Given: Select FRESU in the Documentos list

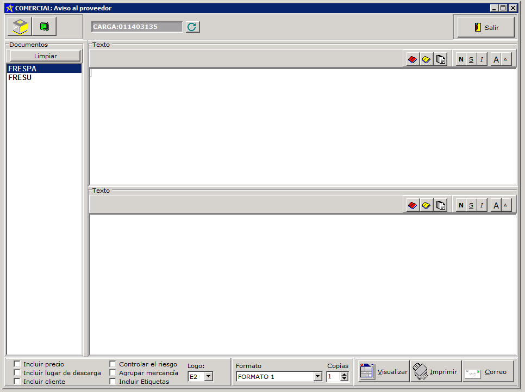Looking at the screenshot, I should click(x=20, y=77).
